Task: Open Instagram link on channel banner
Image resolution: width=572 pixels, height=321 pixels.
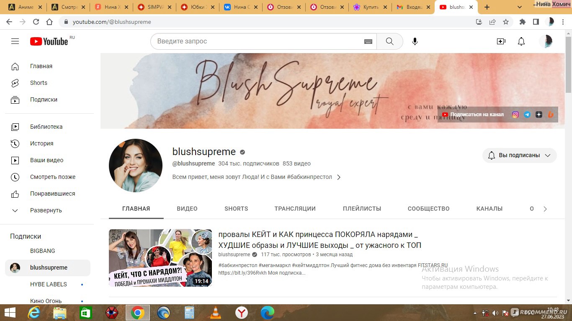Action: coord(515,115)
